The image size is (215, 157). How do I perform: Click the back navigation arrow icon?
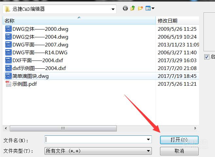[x=125, y=9]
